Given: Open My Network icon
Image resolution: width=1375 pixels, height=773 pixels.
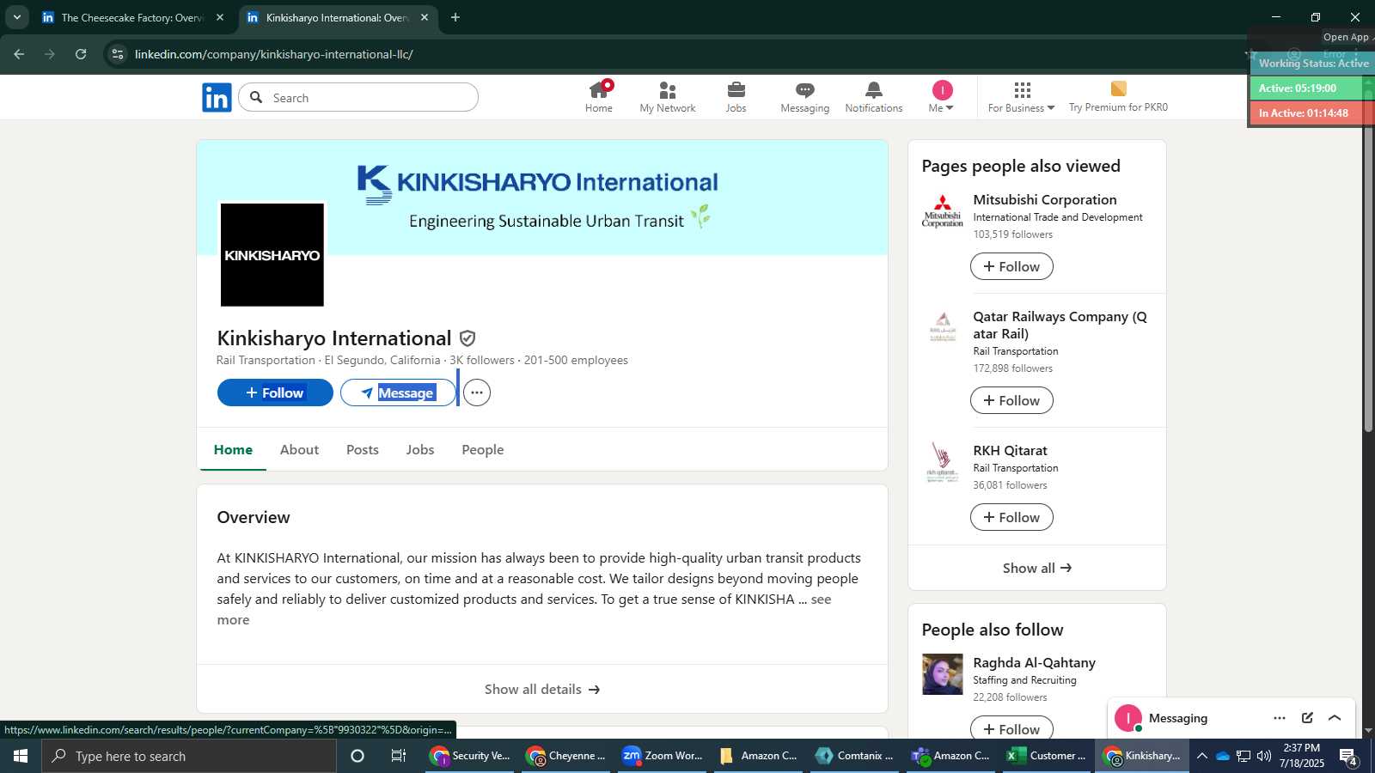Looking at the screenshot, I should pos(668,97).
